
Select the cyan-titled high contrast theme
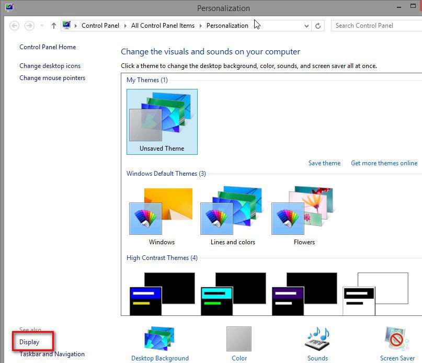point(233,294)
